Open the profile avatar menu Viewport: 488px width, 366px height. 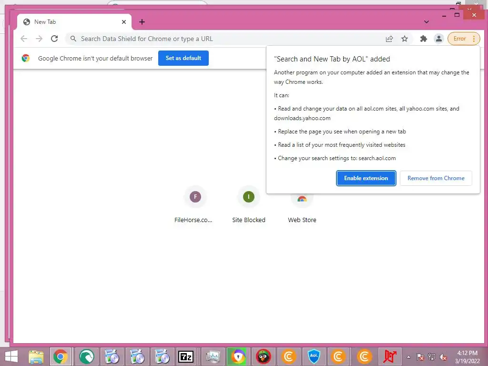(439, 39)
